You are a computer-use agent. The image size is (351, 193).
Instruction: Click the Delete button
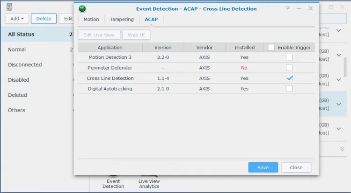tap(44, 19)
